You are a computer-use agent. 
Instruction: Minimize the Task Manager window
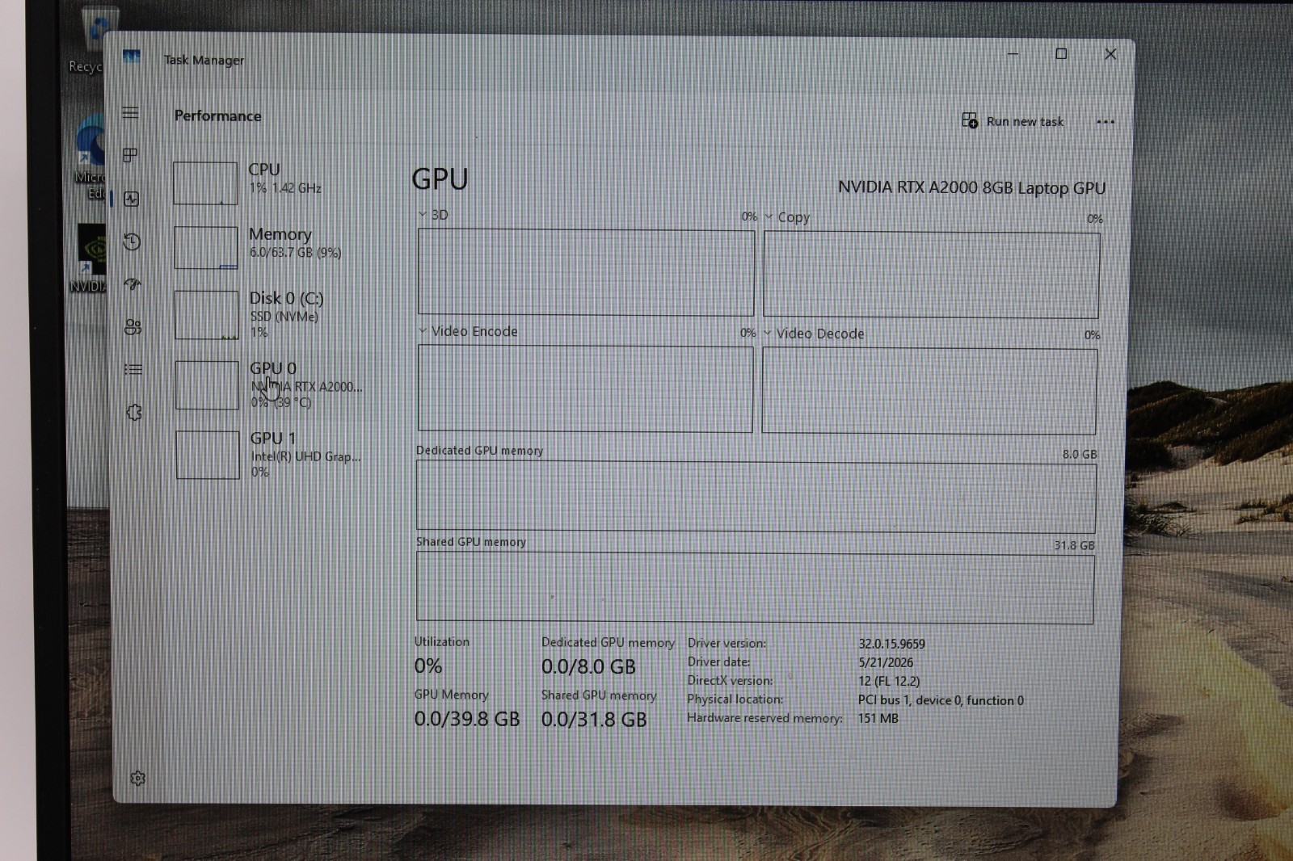coord(1013,54)
